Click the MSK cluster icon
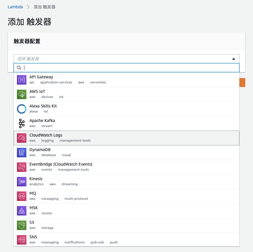 point(22,211)
